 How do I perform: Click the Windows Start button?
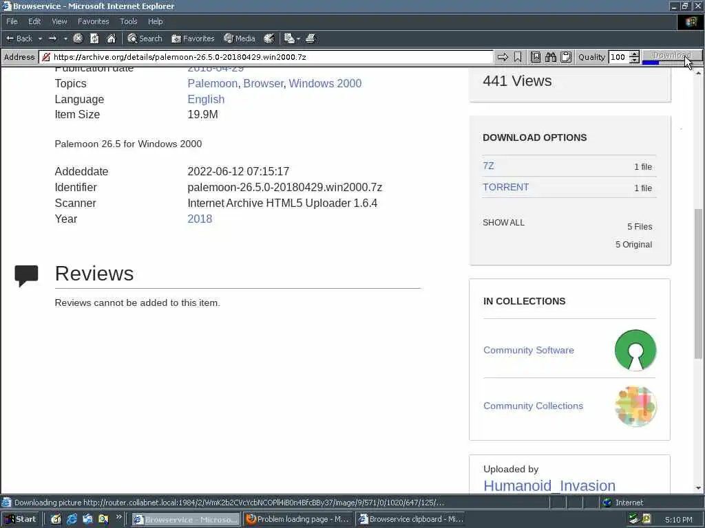point(21,519)
